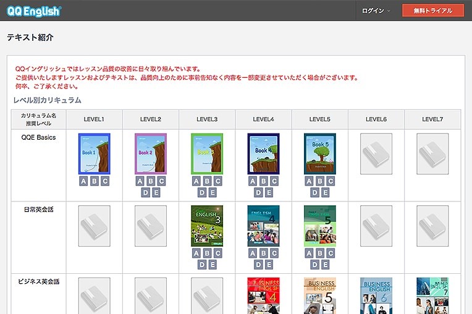Click the テキスト紹介 page heading

click(x=30, y=37)
